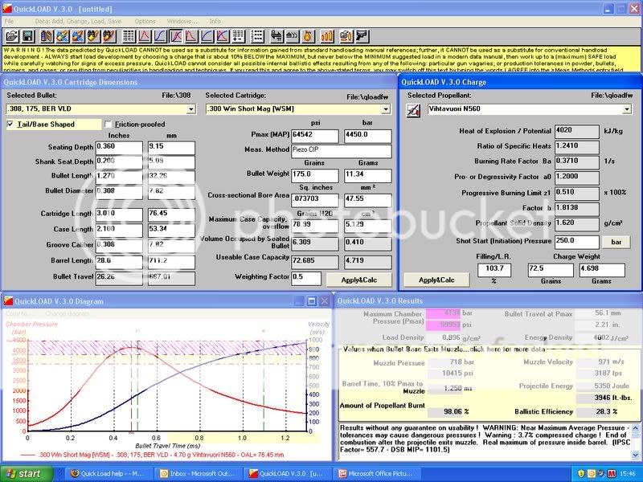Screen dimensions: 643x482
Task: Click the save floppy disk toolbar icon
Action: click(x=27, y=36)
